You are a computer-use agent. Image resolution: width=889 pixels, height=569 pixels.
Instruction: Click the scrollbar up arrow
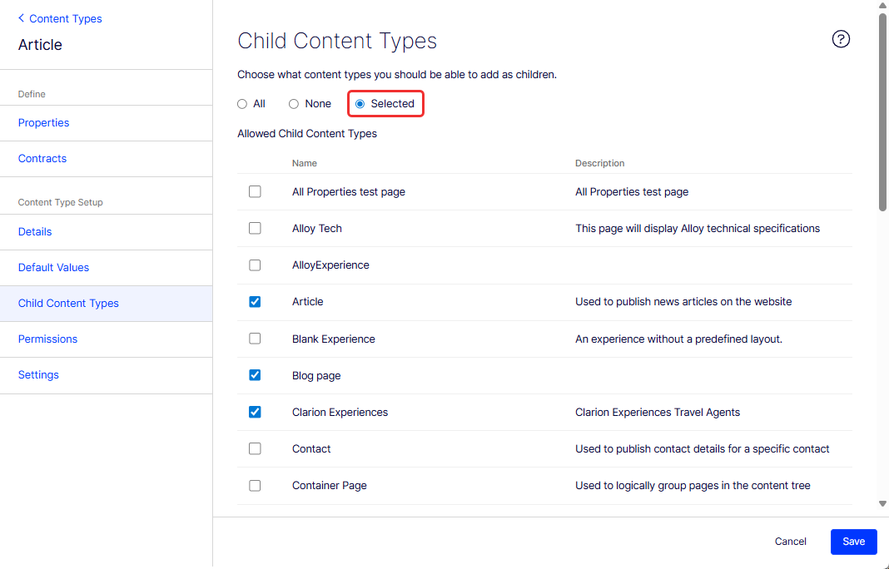[882, 6]
